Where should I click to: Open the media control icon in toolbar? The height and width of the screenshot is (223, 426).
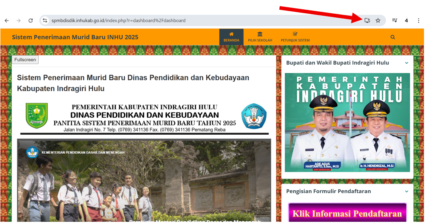[x=395, y=21]
